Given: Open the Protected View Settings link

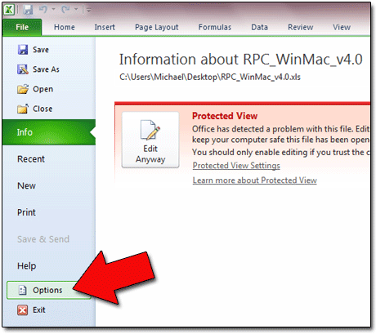Looking at the screenshot, I should click(236, 166).
